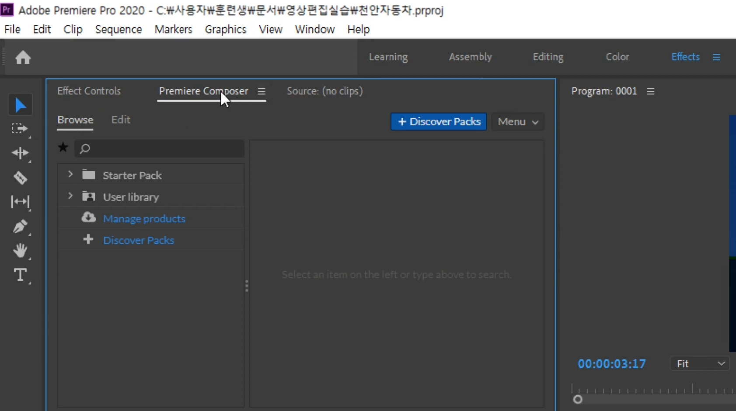
Task: Expand the User library folder
Action: [70, 196]
